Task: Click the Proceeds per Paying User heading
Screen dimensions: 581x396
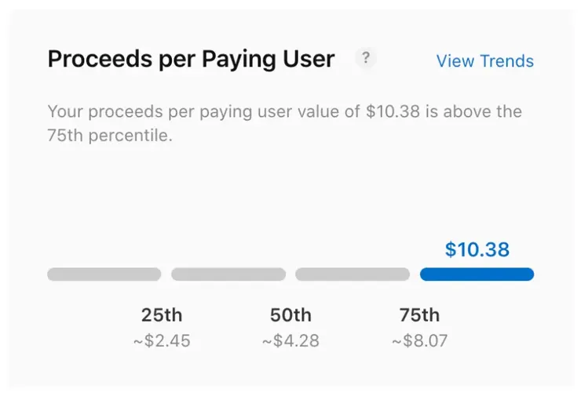Action: (x=191, y=60)
